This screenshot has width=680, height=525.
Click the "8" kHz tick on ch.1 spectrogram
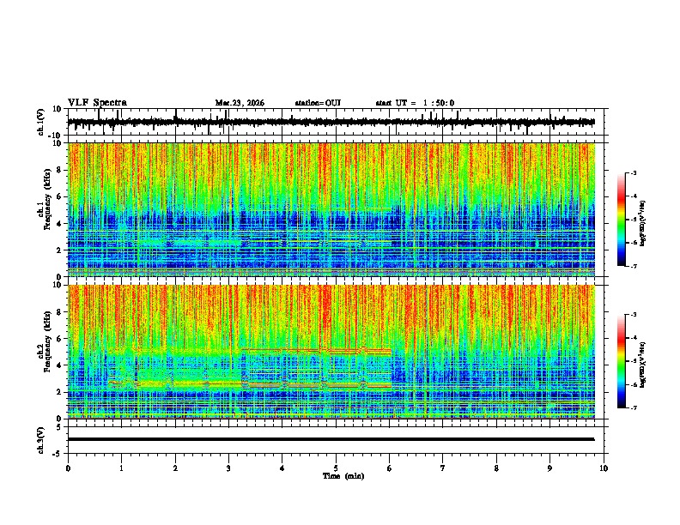pyautogui.click(x=59, y=170)
